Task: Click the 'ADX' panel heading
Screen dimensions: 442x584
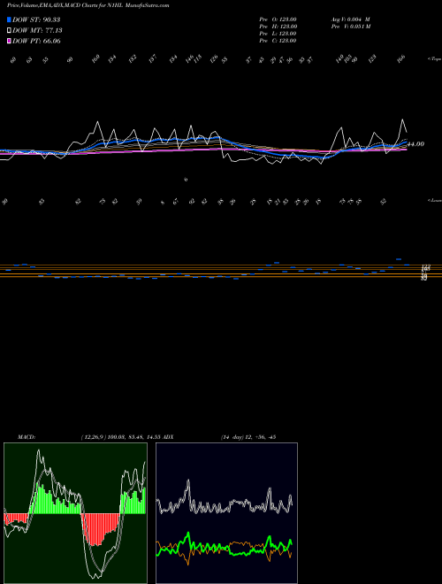Action: (x=169, y=437)
